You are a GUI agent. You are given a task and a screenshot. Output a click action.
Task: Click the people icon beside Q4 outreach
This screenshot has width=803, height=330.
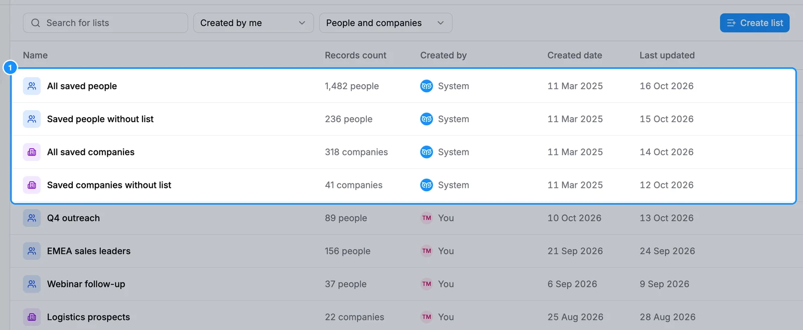tap(32, 218)
